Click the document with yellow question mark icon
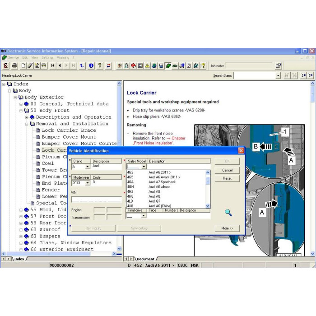Image resolution: width=316 pixels, height=316 pixels. pyautogui.click(x=203, y=66)
